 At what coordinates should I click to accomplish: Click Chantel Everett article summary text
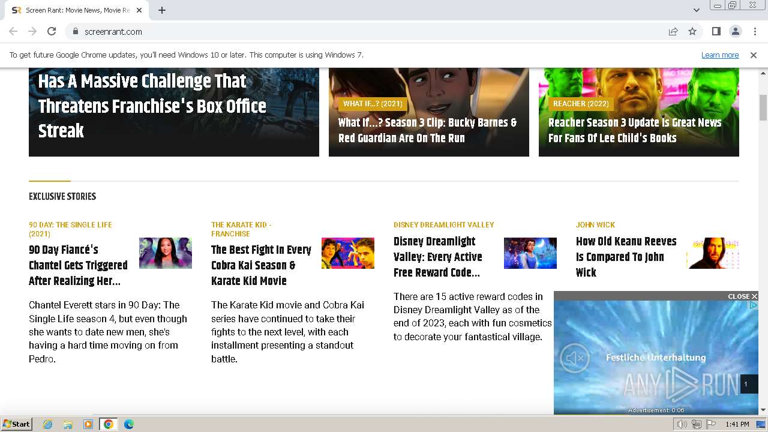pyautogui.click(x=108, y=332)
